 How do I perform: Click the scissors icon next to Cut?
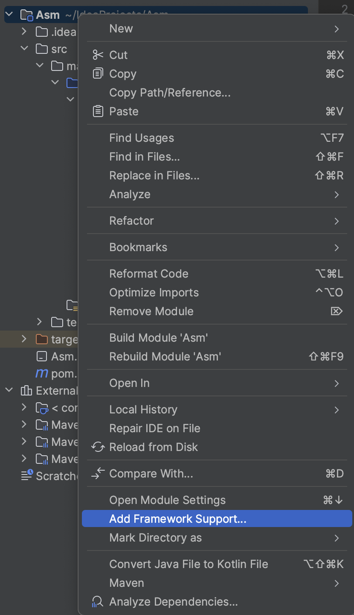[x=98, y=55]
